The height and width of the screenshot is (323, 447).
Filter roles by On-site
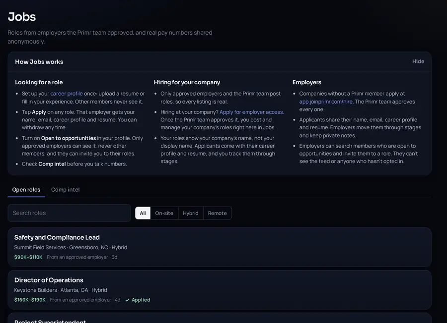point(164,213)
